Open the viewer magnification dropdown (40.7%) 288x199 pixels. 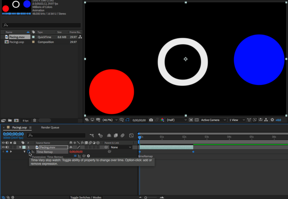[109, 120]
